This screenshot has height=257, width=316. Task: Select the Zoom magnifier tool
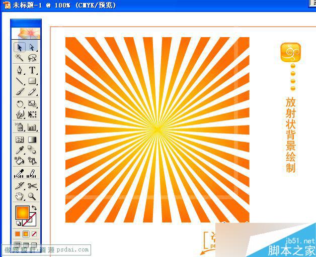32,196
